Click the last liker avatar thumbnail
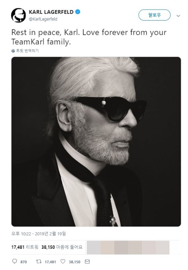This screenshot has height=270, width=188. 163,247
